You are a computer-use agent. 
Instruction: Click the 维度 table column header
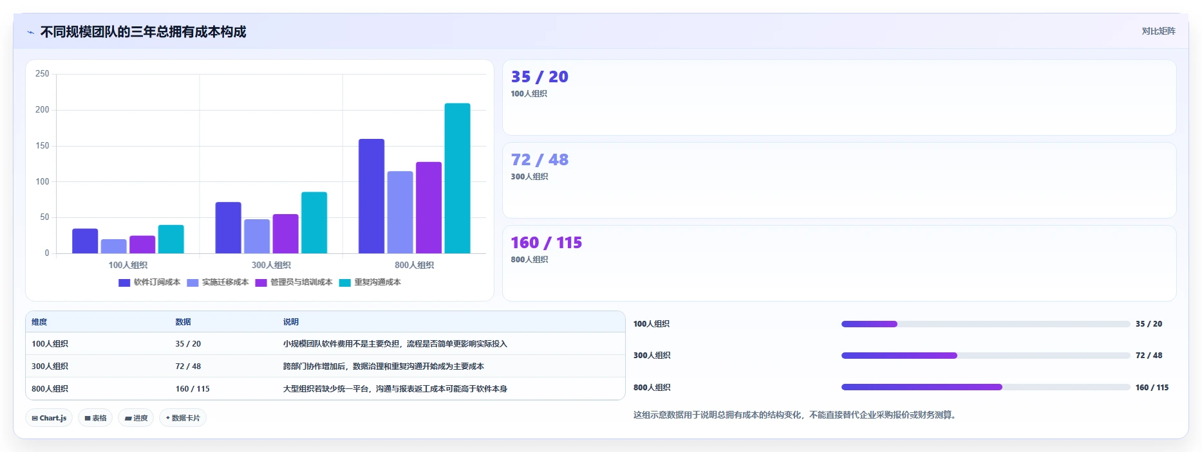39,322
